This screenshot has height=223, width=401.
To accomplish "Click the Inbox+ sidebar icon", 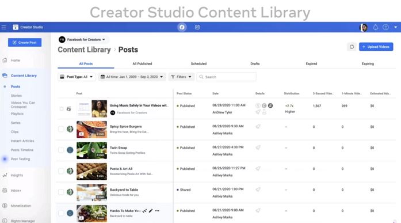I will point(5,190).
